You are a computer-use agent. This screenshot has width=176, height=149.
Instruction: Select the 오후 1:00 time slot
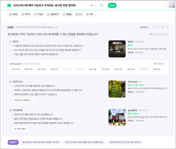click(x=54, y=69)
